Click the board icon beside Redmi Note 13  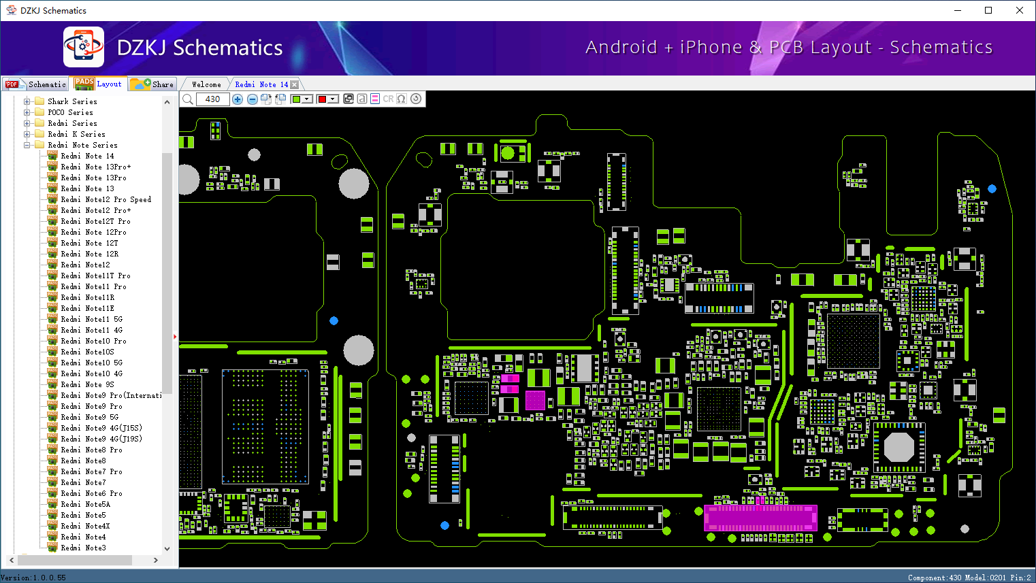click(52, 188)
